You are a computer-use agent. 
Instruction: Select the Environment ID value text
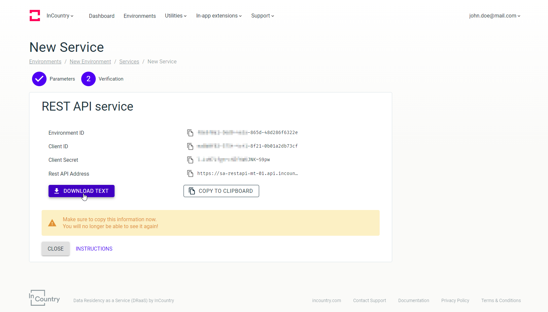tap(248, 133)
